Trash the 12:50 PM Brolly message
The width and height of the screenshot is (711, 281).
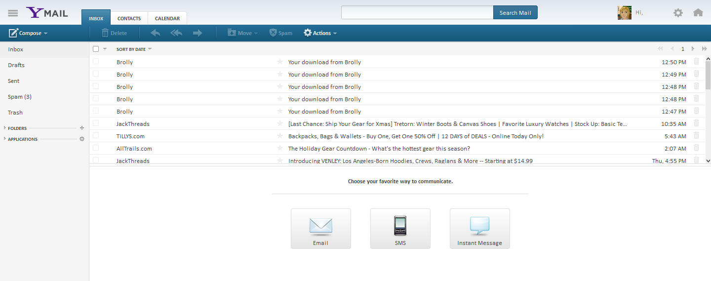click(x=697, y=61)
